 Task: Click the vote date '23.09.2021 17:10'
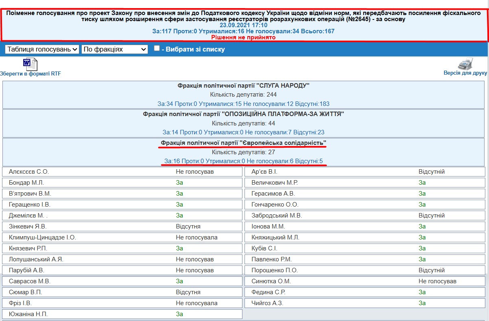coord(244,25)
